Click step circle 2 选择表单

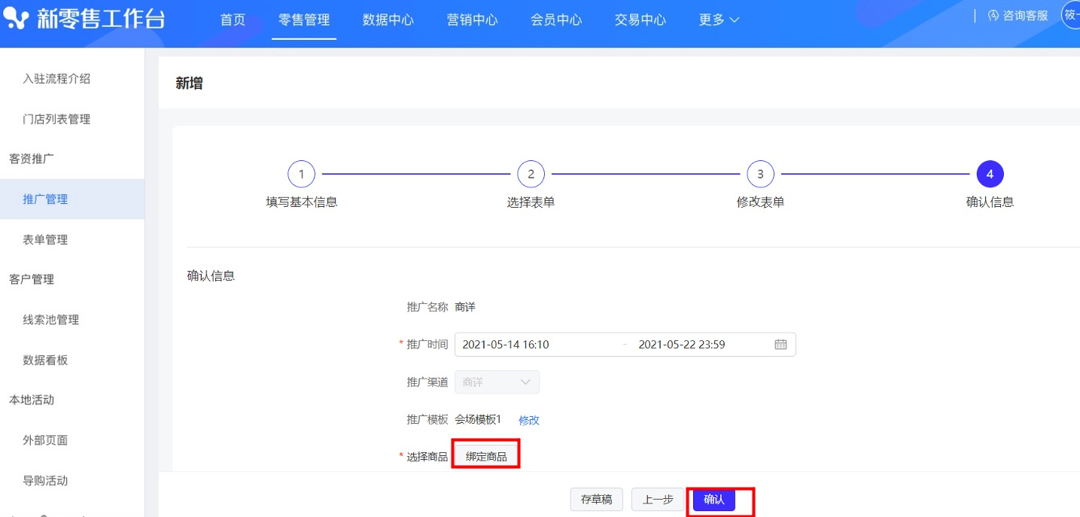click(x=531, y=173)
